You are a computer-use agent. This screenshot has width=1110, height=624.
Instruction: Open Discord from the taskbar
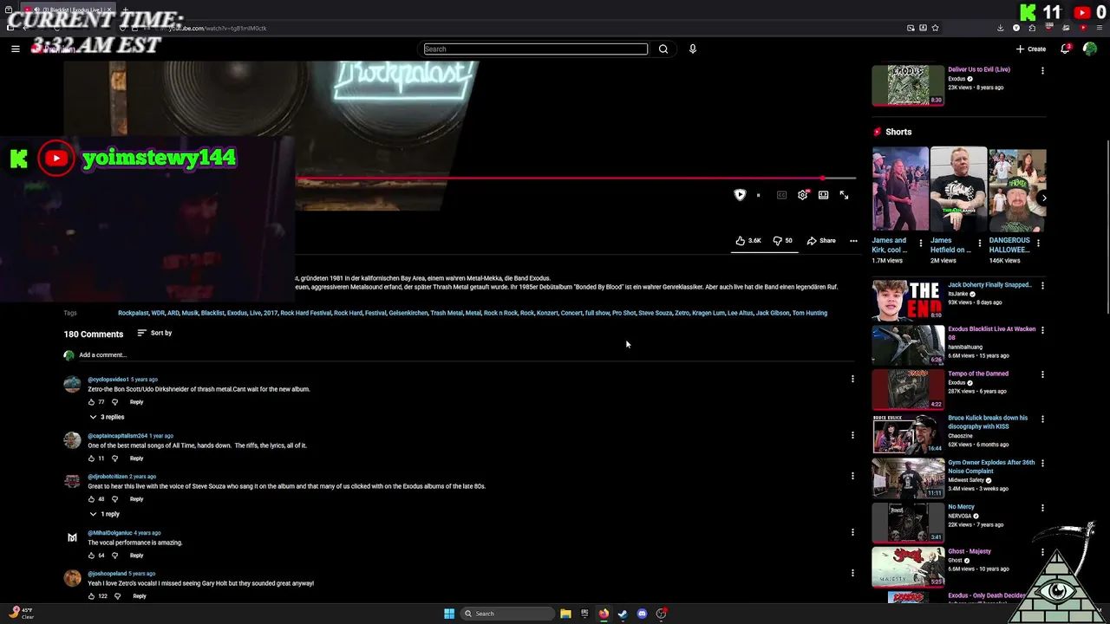[642, 614]
